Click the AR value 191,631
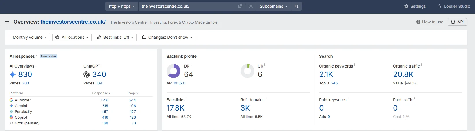Image resolution: width=475 pixels, height=131 pixels. pyautogui.click(x=180, y=83)
